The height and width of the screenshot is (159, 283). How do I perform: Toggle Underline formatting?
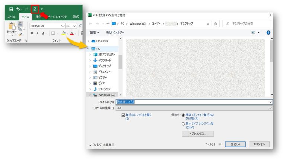pyautogui.click(x=43, y=33)
